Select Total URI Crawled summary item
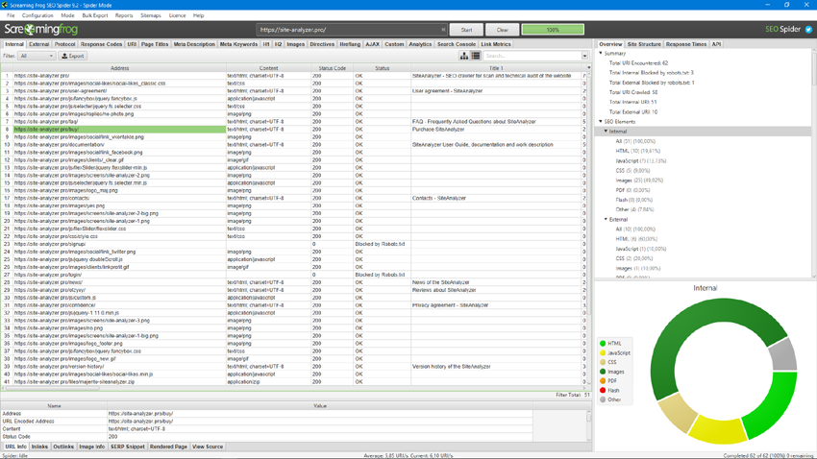Image resolution: width=817 pixels, height=459 pixels. pyautogui.click(x=633, y=92)
